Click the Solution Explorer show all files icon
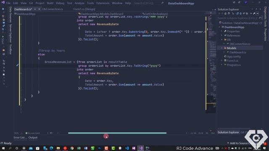This screenshot has width=269, height=151. [247, 13]
